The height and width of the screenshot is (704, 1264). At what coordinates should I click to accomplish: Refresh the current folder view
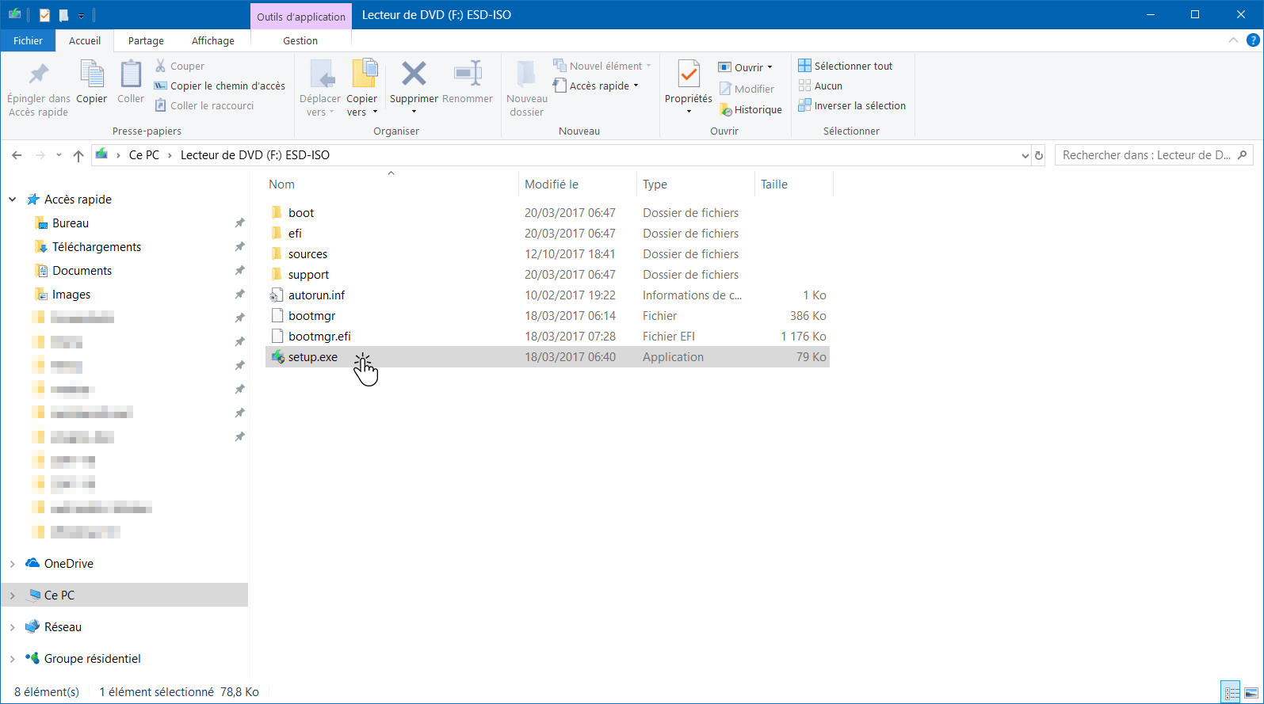tap(1039, 155)
